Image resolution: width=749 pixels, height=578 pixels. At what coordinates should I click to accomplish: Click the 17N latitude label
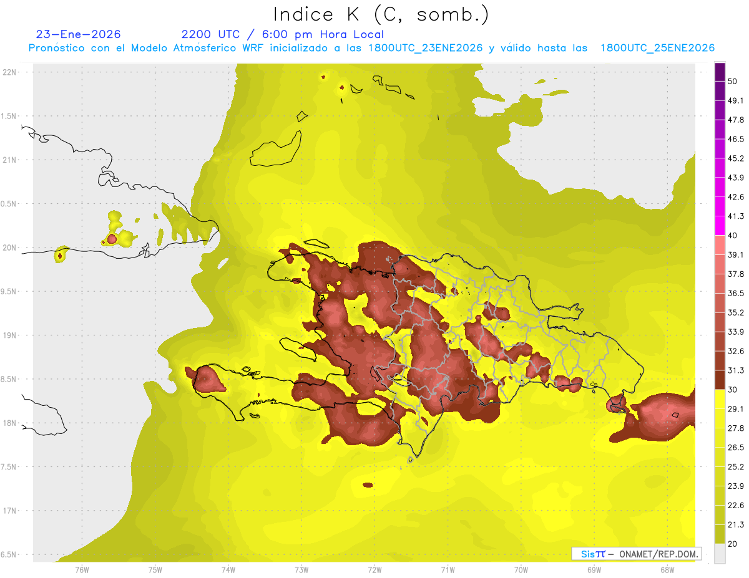pyautogui.click(x=9, y=511)
